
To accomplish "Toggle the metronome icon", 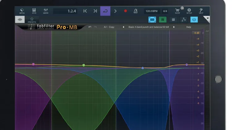I will coord(135,11).
